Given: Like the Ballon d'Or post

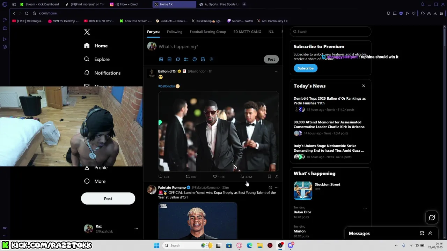Looking at the screenshot, I should click(x=219, y=177).
